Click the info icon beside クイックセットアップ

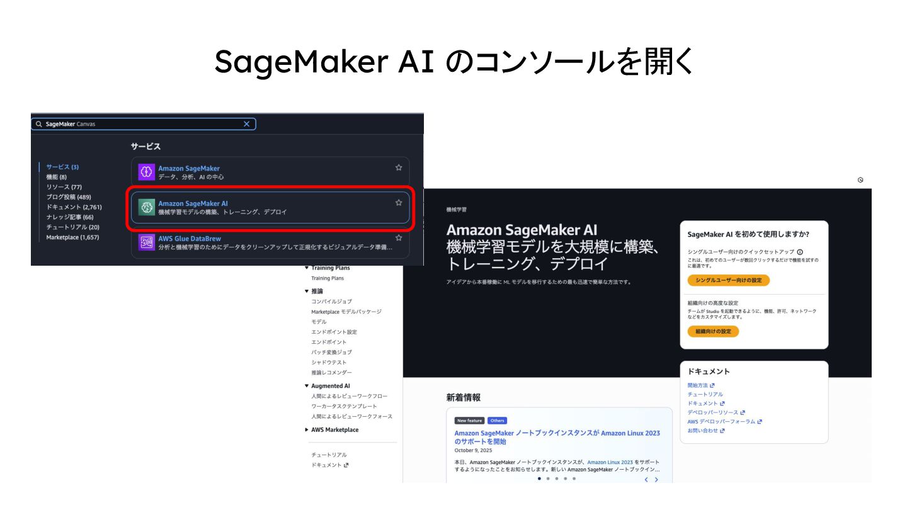[x=800, y=252]
